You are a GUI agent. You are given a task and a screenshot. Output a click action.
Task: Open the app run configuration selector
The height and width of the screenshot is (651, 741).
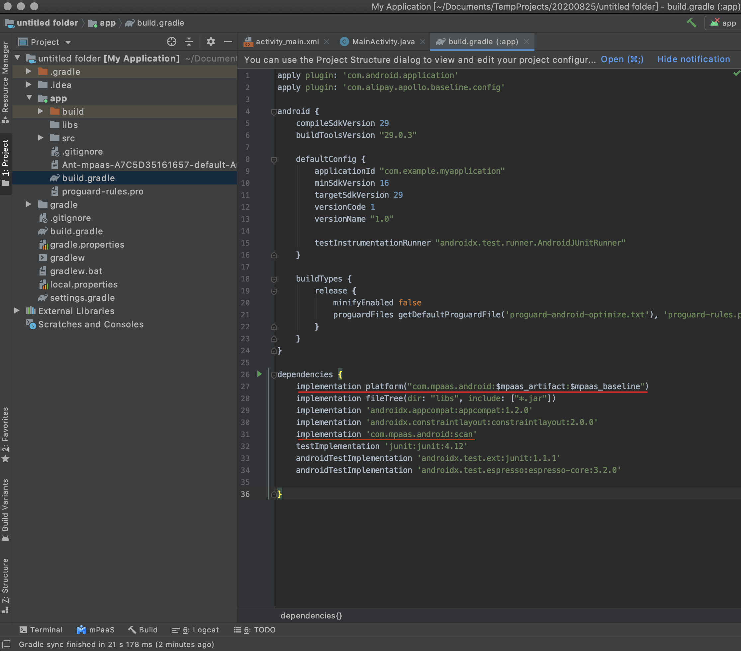click(x=724, y=23)
